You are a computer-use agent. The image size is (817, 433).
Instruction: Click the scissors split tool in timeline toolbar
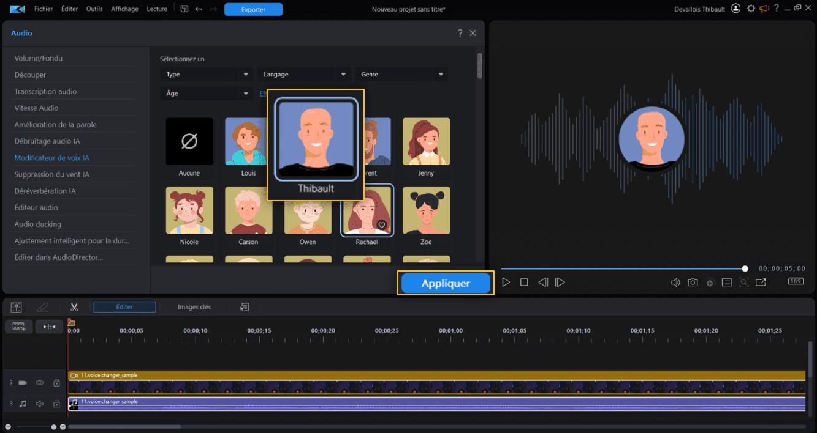tap(74, 307)
